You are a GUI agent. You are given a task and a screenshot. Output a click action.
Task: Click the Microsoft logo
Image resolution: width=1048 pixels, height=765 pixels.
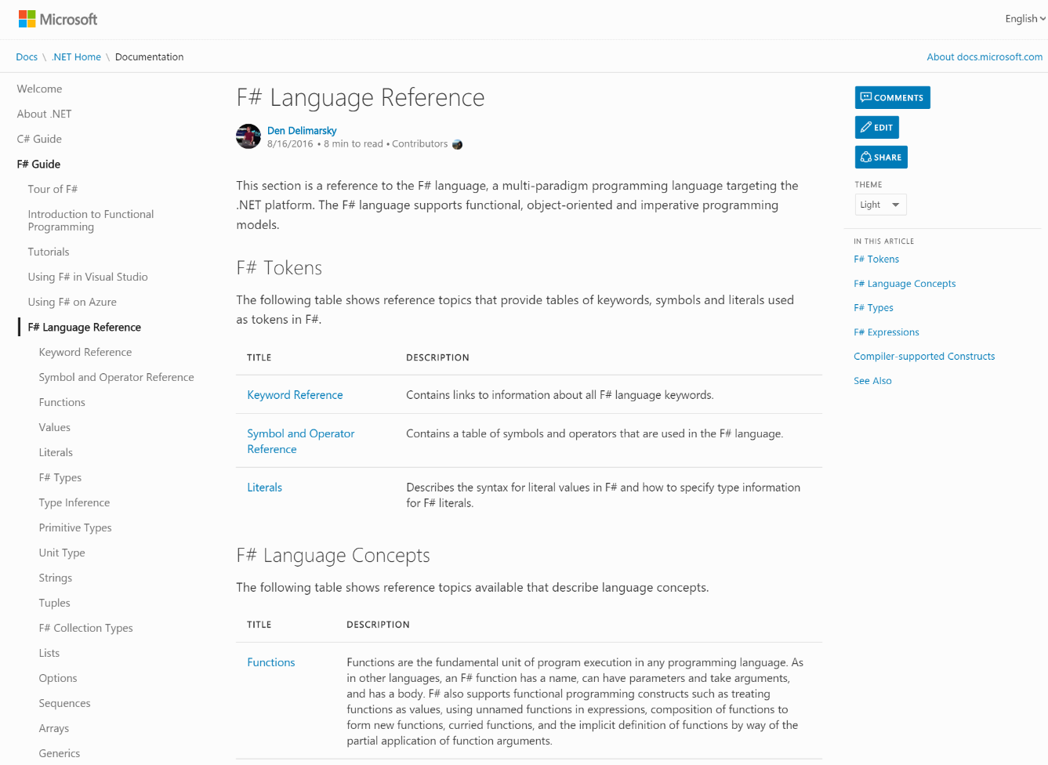coord(58,19)
